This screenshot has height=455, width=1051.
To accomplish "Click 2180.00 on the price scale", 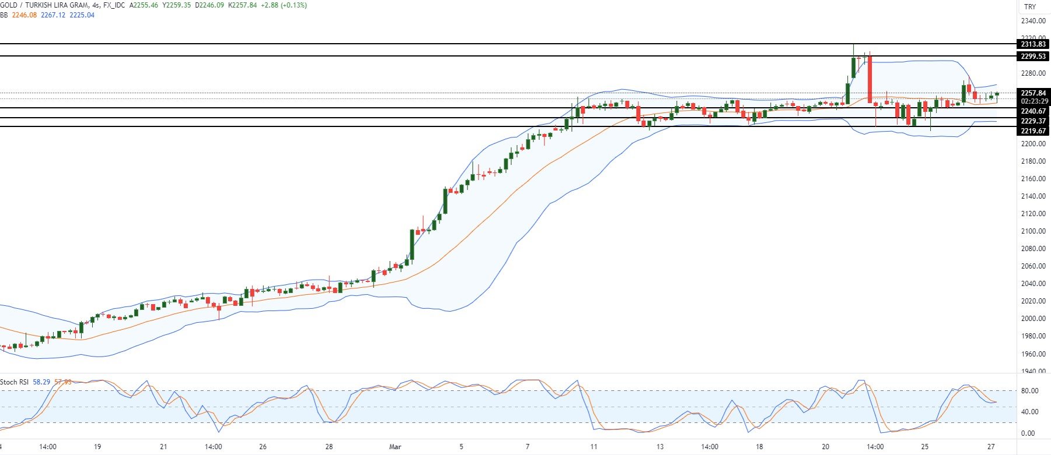I will pyautogui.click(x=1033, y=161).
